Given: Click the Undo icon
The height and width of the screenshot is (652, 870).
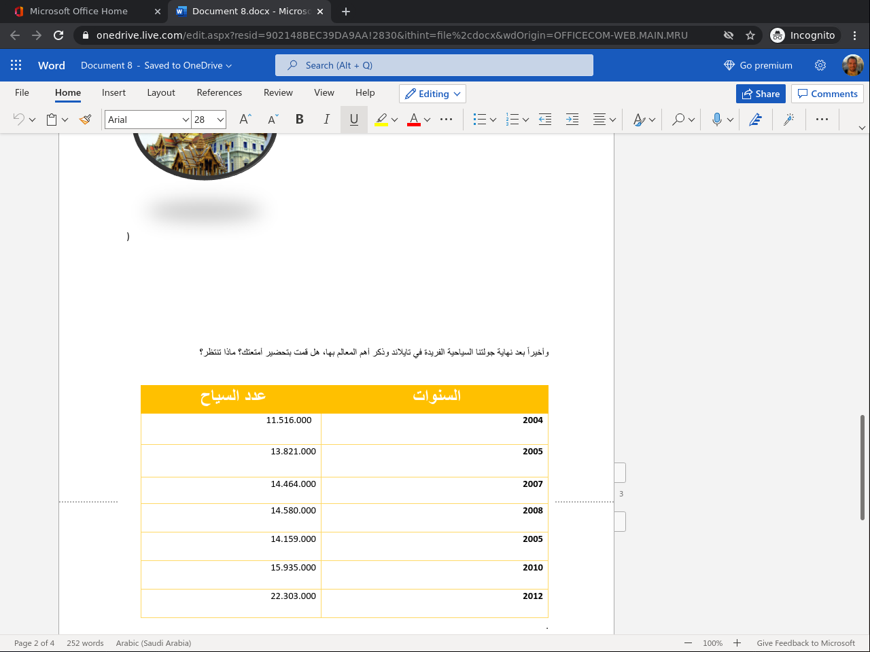Looking at the screenshot, I should click(18, 120).
